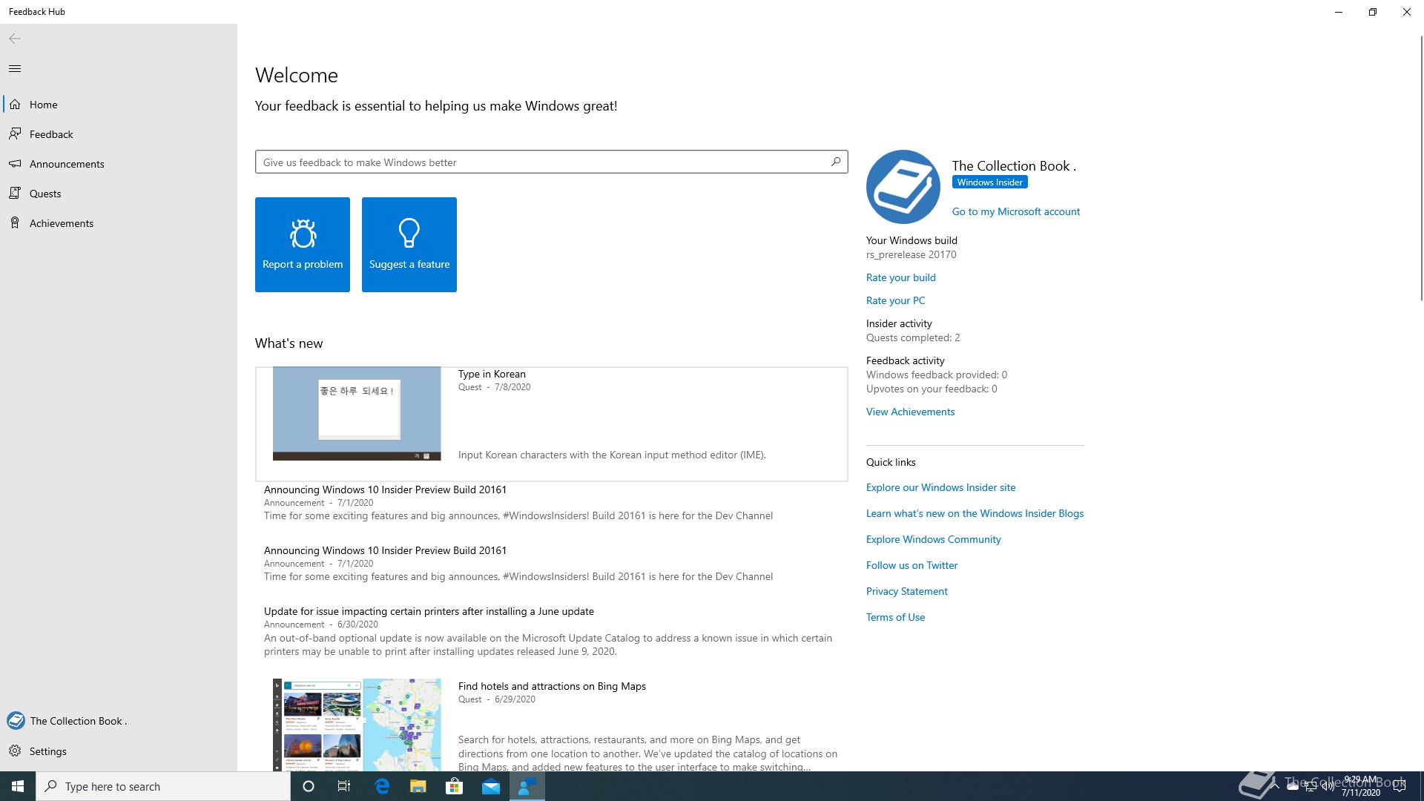Viewport: 1424px width, 801px height.
Task: Open the Type in Korean quest thumbnail
Action: pos(357,414)
